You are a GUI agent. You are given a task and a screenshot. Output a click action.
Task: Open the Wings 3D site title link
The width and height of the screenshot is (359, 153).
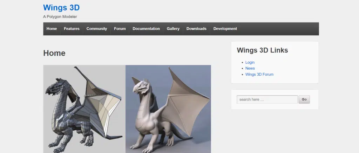coord(61,8)
